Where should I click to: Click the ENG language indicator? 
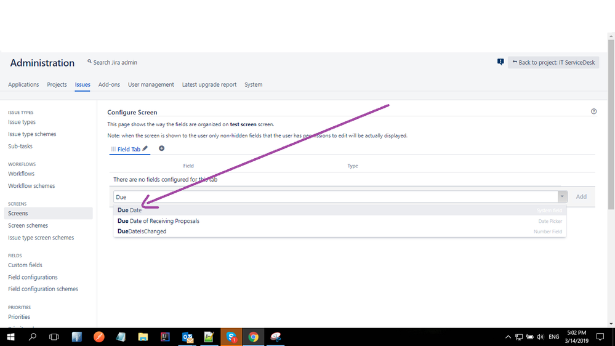554,337
